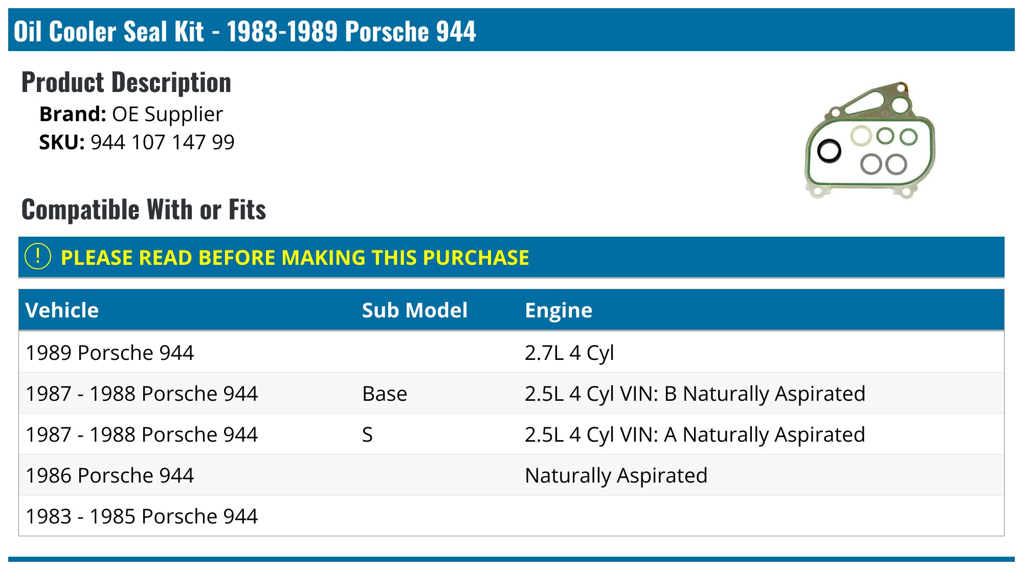Viewport: 1023px width, 570px height.
Task: Select the 1983 - 1985 Porsche 944 row
Action: 142,516
